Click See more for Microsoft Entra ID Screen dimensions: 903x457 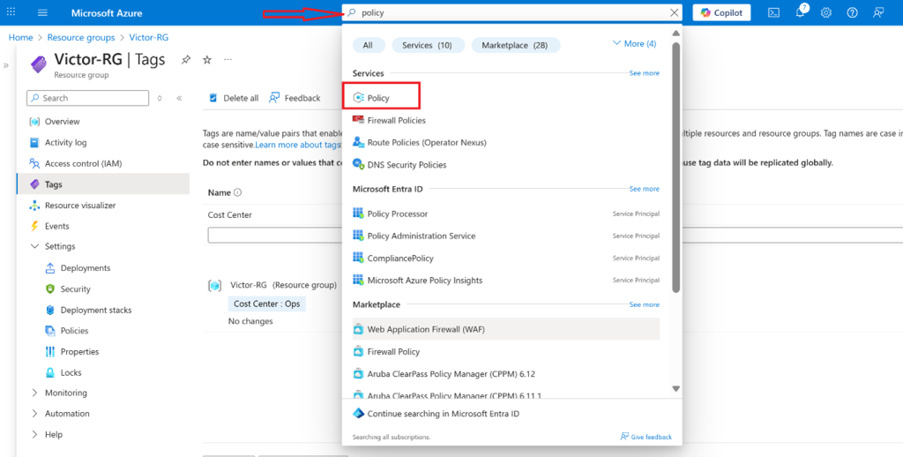[x=644, y=189]
